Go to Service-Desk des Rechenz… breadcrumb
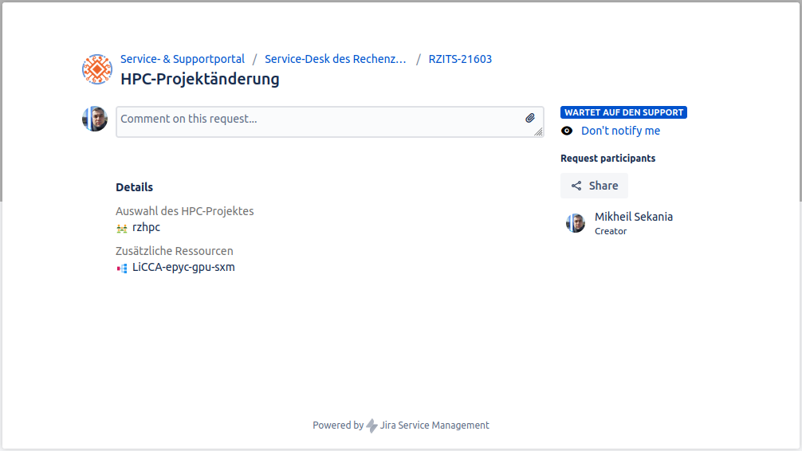This screenshot has width=802, height=451. [336, 59]
